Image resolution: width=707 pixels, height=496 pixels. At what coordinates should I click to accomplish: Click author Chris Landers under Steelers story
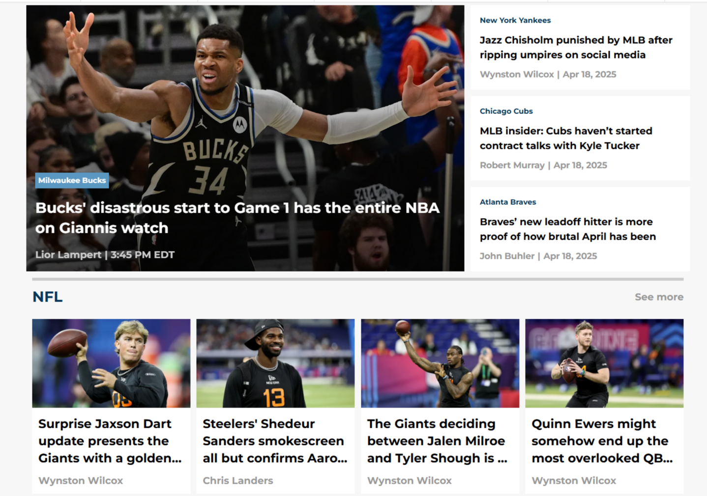click(x=237, y=480)
